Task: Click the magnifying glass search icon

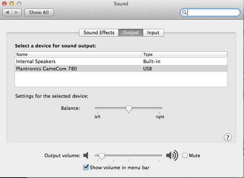Action: (184, 12)
